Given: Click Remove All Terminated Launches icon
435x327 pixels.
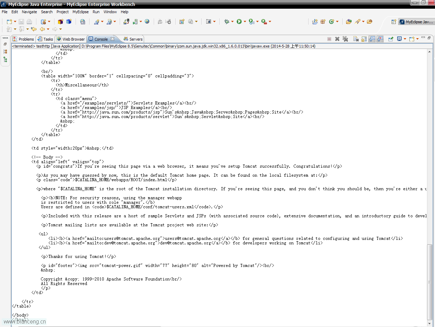Looking at the screenshot, I should [x=345, y=39].
